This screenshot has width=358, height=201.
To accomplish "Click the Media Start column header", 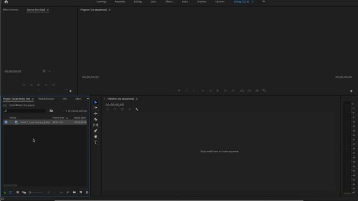I will click(x=79, y=118).
